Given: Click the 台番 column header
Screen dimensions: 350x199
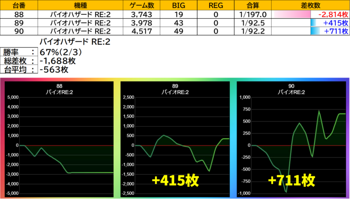Looking at the screenshot, I should point(19,5).
